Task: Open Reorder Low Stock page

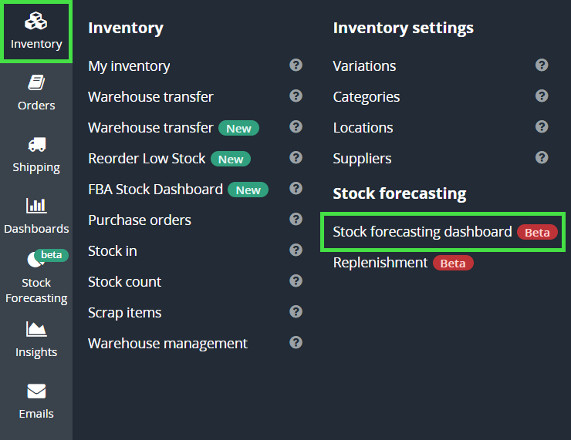Action: 147,159
